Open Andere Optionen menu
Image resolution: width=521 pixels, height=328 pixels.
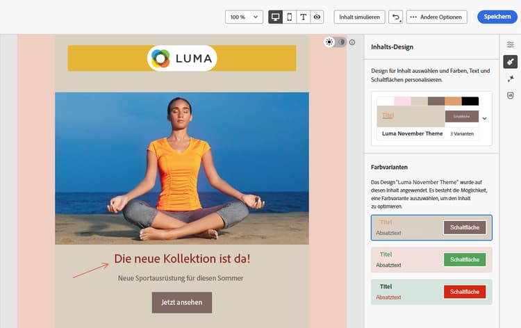(x=437, y=17)
